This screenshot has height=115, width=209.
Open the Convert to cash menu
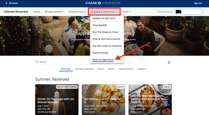coord(77,12)
